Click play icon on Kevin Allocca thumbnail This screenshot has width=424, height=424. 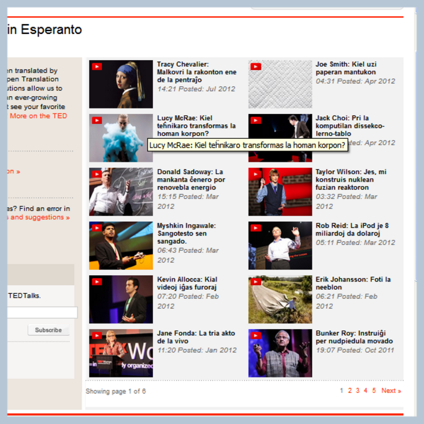click(x=97, y=282)
